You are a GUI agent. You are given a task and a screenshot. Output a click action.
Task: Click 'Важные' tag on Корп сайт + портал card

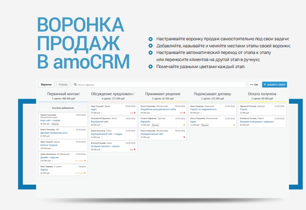[x=55, y=124]
